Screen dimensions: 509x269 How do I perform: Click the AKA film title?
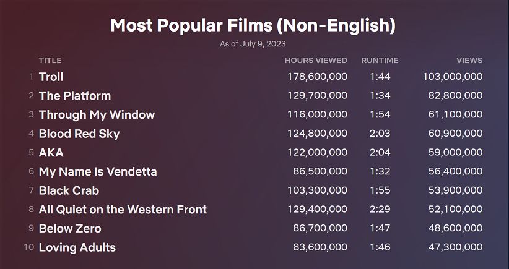[51, 153]
